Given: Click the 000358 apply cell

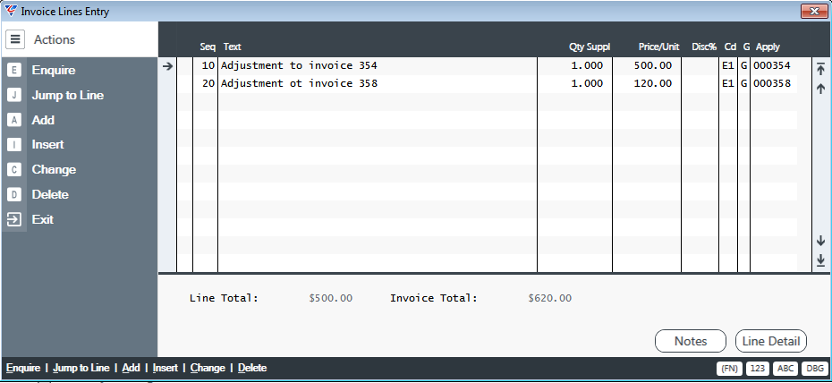Looking at the screenshot, I should 772,84.
